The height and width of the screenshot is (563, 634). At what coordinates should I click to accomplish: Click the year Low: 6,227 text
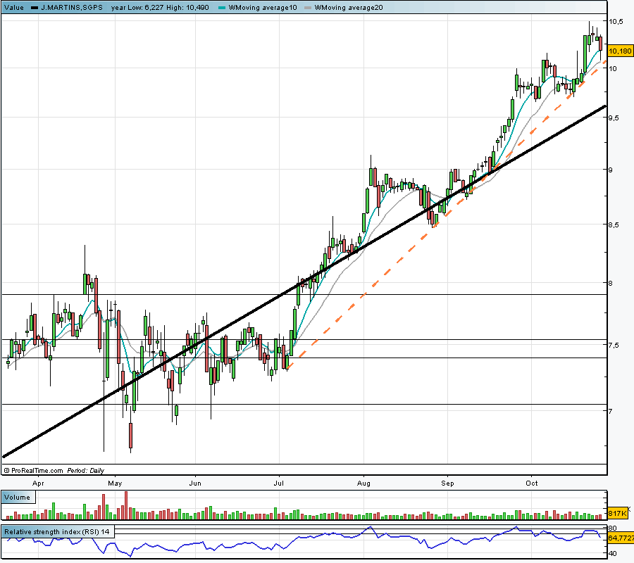point(137,7)
